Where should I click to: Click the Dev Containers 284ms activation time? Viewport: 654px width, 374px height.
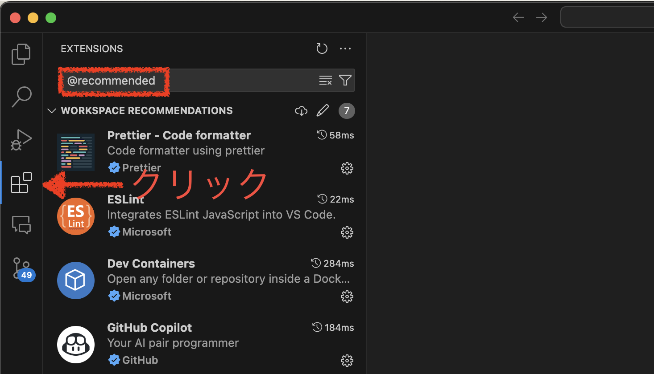tap(333, 263)
